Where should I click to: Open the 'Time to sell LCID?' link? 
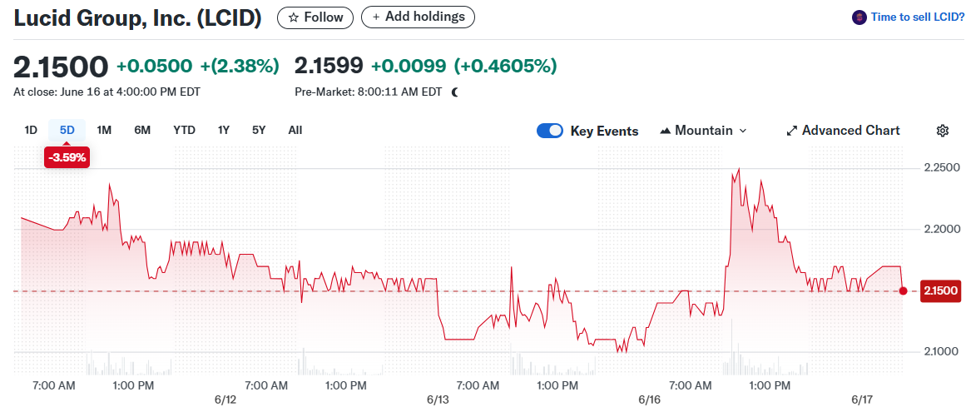pyautogui.click(x=918, y=17)
